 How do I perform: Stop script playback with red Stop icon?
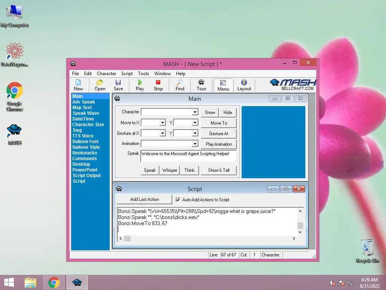tap(158, 85)
